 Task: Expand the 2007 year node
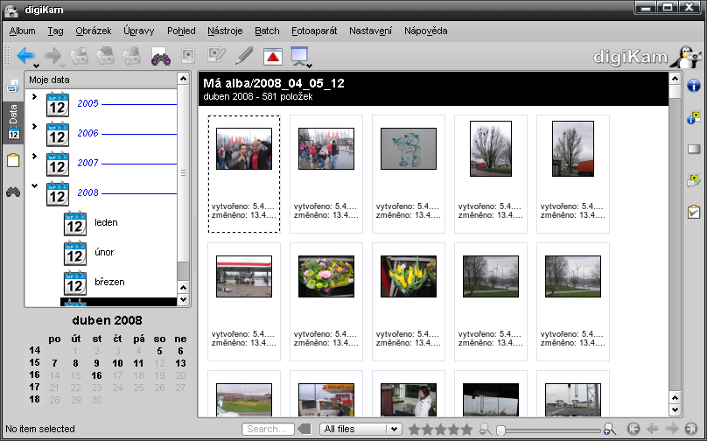(x=34, y=156)
